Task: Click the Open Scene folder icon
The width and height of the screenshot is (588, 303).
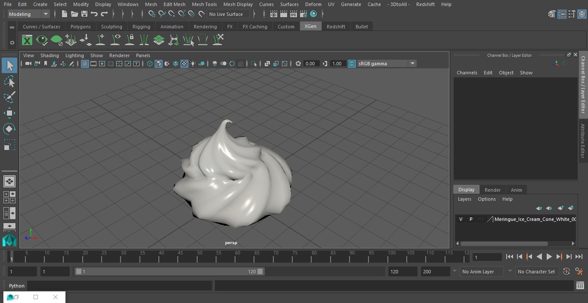Action: [74, 14]
